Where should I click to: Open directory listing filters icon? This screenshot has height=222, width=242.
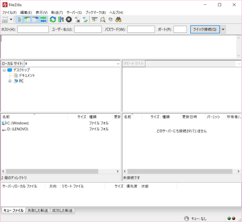click(94, 20)
